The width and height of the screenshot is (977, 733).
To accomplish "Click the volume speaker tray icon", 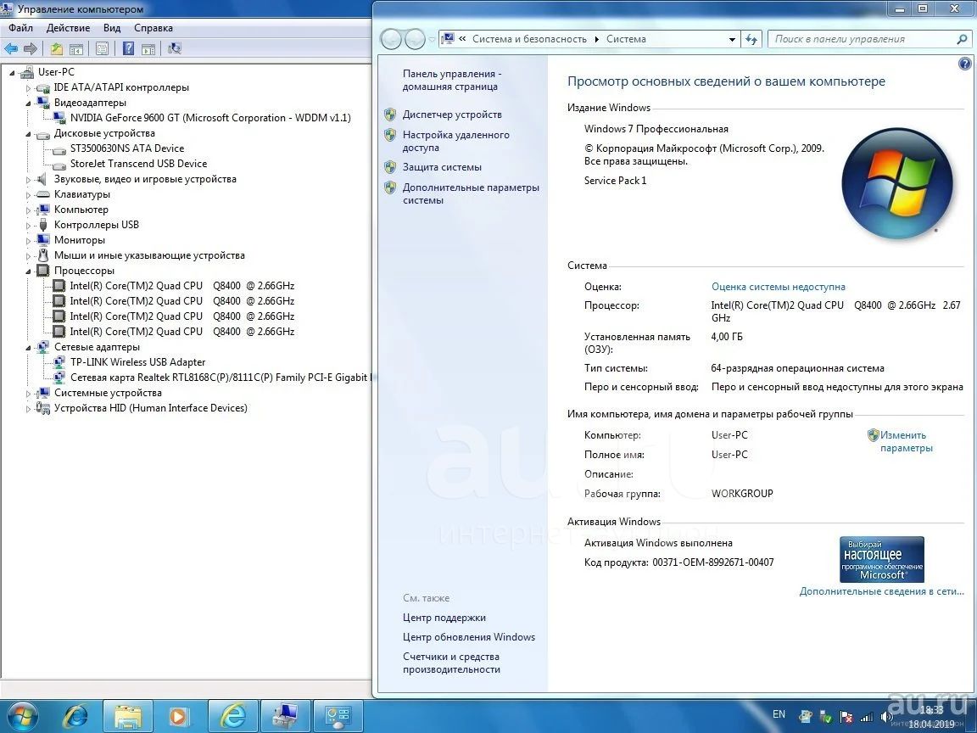I will pos(886,717).
